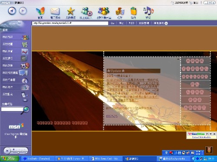Open the envelope e-mail icon

click(x=55, y=11)
